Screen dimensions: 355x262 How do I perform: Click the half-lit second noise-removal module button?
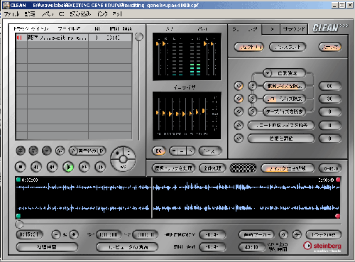point(285,99)
